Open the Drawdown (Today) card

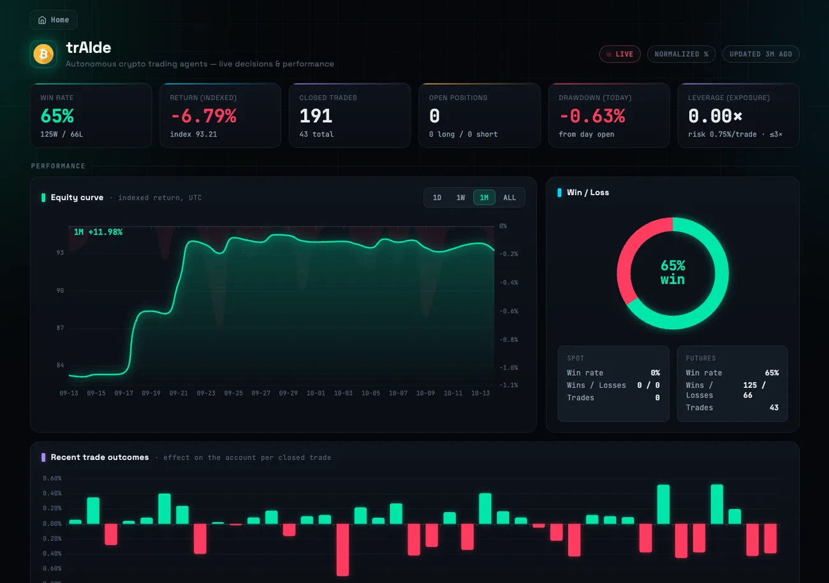pos(609,115)
